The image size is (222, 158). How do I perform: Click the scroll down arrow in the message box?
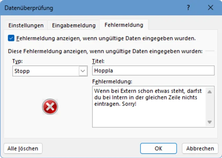210,122
